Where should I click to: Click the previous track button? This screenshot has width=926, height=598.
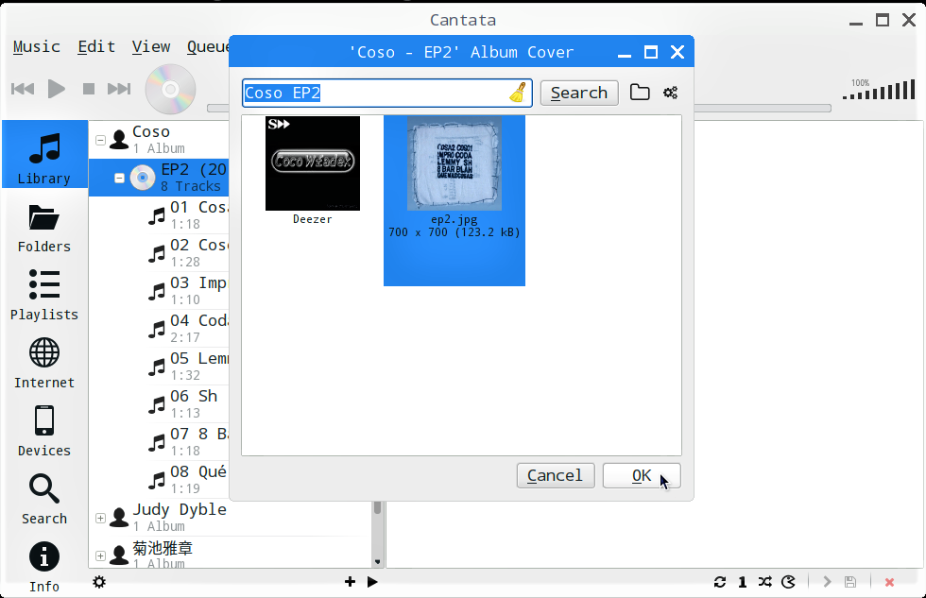tap(23, 89)
